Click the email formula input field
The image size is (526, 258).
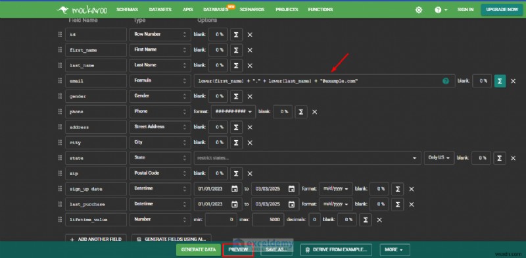click(324, 81)
